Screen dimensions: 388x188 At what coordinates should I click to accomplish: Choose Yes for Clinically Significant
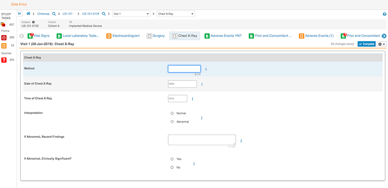pos(172,159)
